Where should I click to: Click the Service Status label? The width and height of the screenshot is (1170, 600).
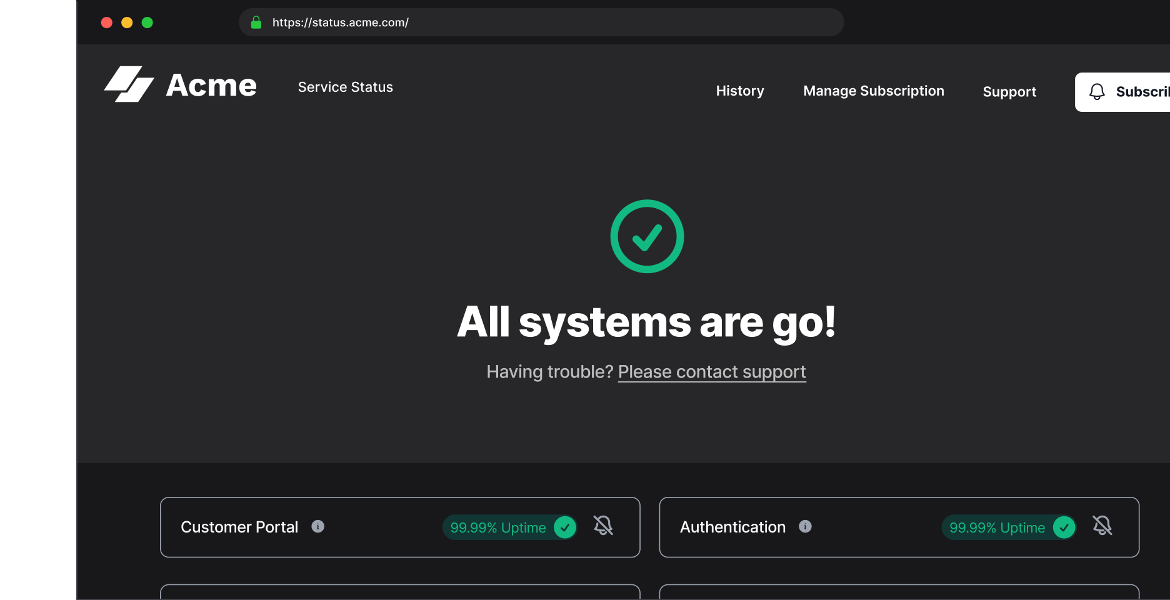(345, 87)
